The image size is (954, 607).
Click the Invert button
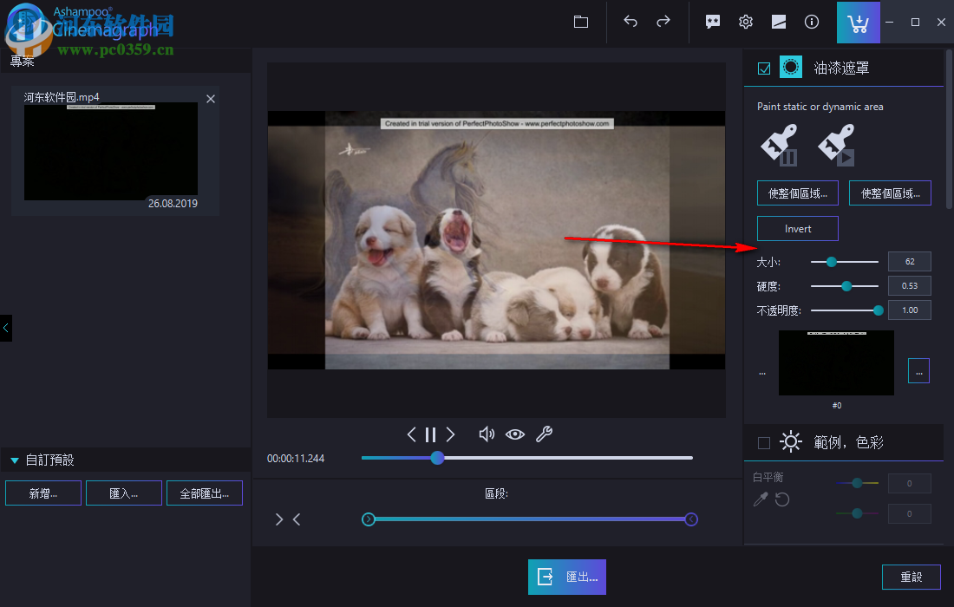coord(798,229)
